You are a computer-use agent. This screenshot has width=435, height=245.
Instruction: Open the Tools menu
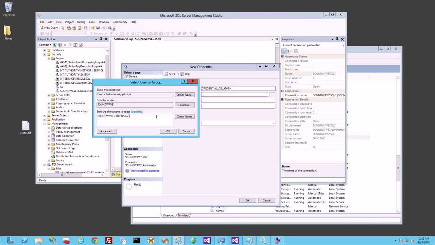[92, 22]
